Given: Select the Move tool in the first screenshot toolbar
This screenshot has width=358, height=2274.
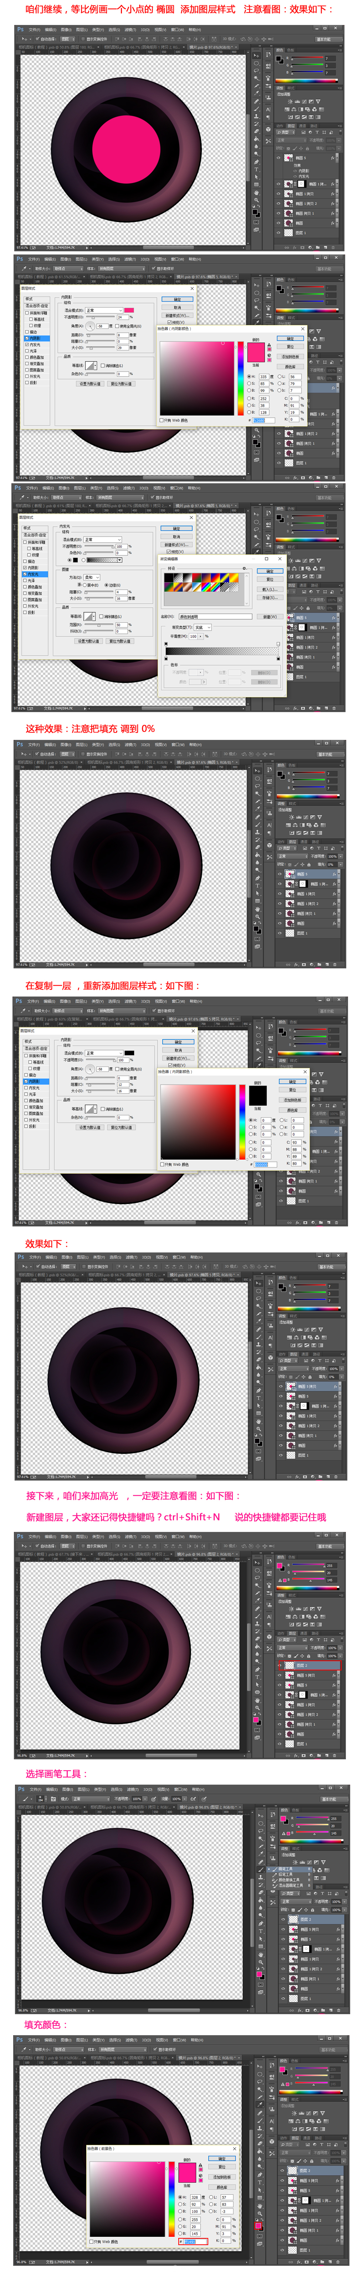Looking at the screenshot, I should [257, 56].
